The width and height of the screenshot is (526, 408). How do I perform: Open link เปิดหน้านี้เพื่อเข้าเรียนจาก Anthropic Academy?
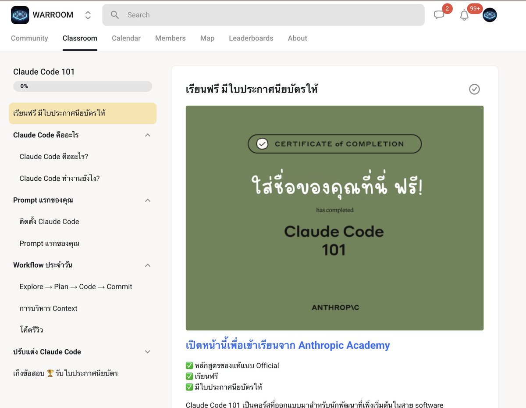(288, 345)
